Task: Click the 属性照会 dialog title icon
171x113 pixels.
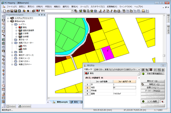Action: coord(85,65)
